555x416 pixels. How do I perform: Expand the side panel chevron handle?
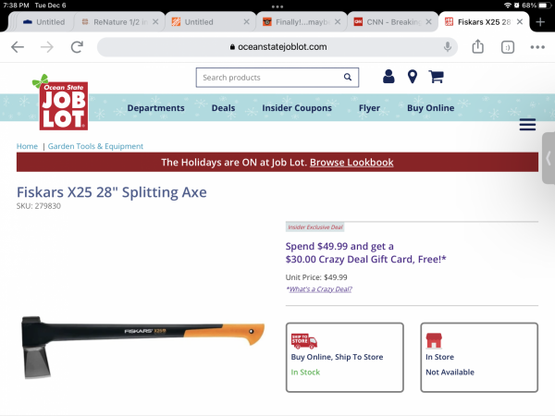[549, 158]
